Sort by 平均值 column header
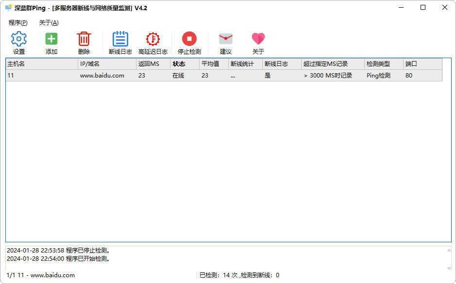This screenshot has height=284, width=456. (214, 64)
